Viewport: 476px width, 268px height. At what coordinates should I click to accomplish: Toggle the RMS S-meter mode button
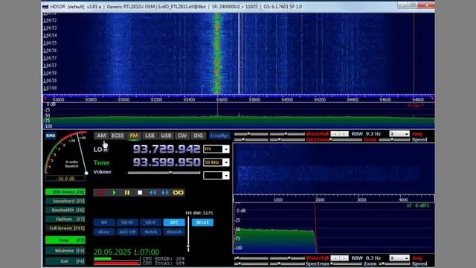click(x=51, y=135)
